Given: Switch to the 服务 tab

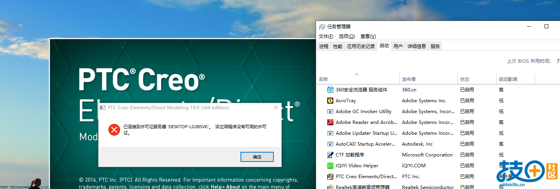Looking at the screenshot, I should click(x=435, y=46).
